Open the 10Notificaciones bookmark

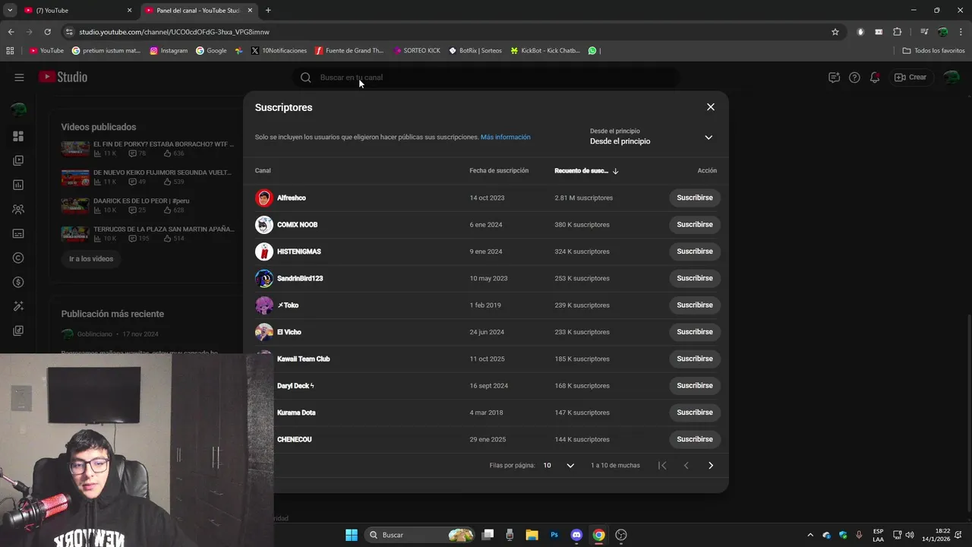279,50
